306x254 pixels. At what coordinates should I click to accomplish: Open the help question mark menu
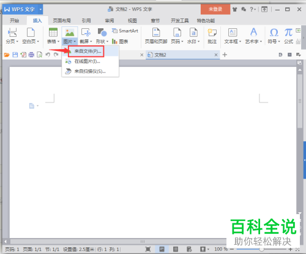[253, 9]
